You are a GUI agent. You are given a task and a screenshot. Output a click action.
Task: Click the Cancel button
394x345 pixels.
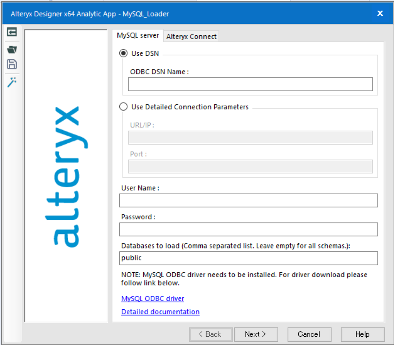[x=309, y=334]
